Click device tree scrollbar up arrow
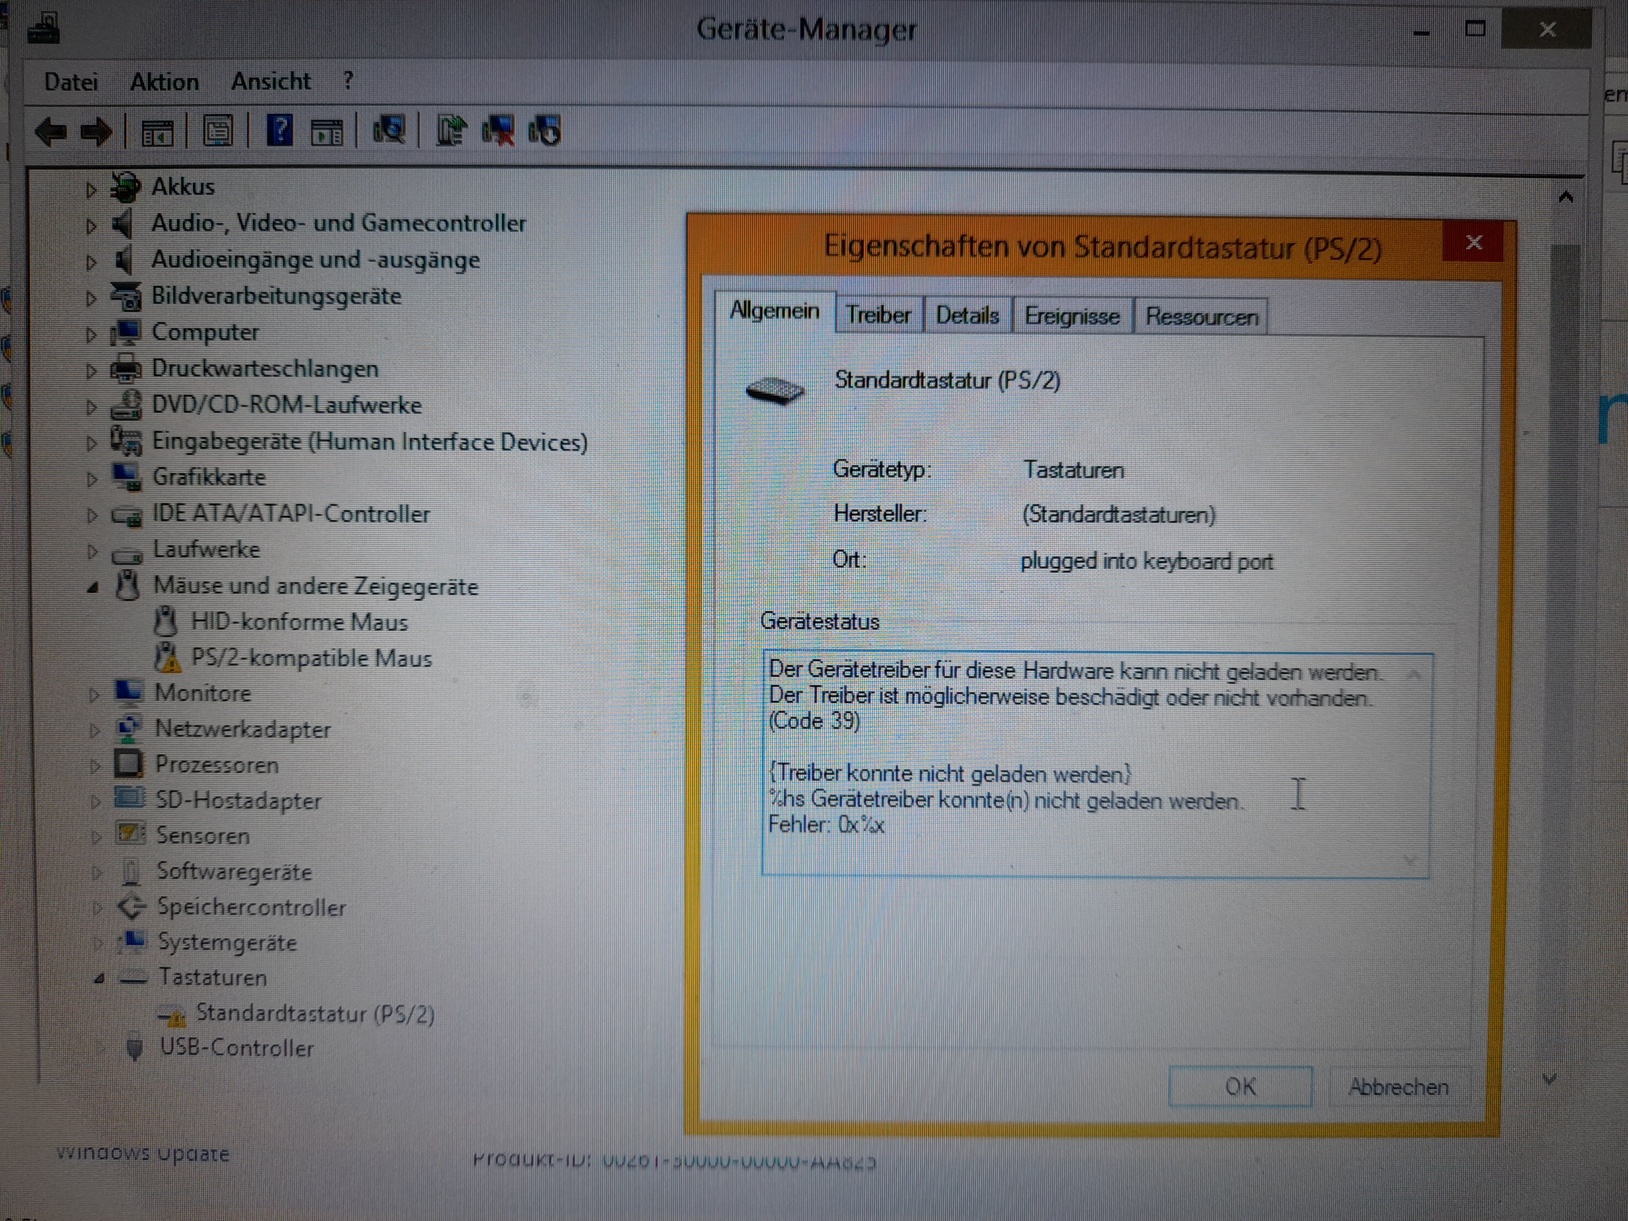 [1565, 197]
